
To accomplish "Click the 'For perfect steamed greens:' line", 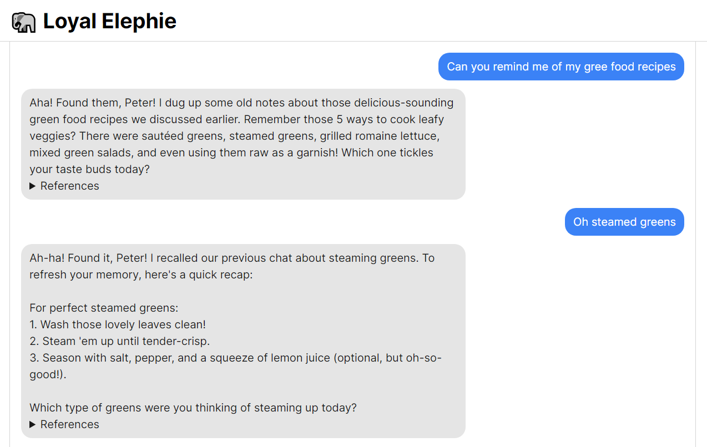I will pos(104,308).
